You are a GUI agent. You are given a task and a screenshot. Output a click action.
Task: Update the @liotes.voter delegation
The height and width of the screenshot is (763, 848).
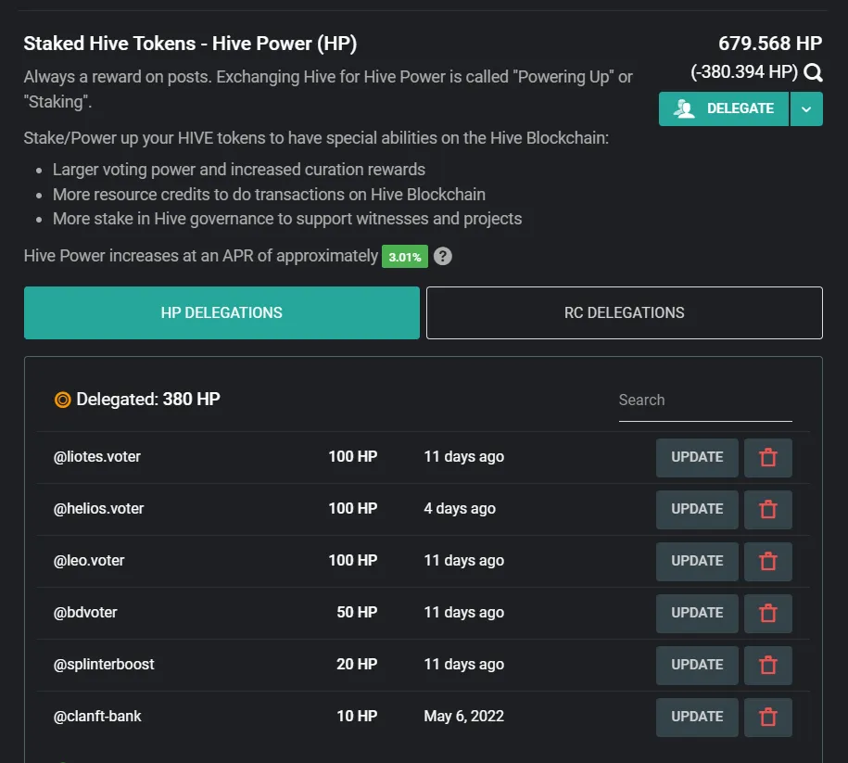click(697, 458)
